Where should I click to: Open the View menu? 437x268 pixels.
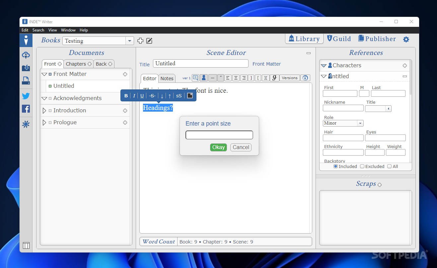click(53, 30)
